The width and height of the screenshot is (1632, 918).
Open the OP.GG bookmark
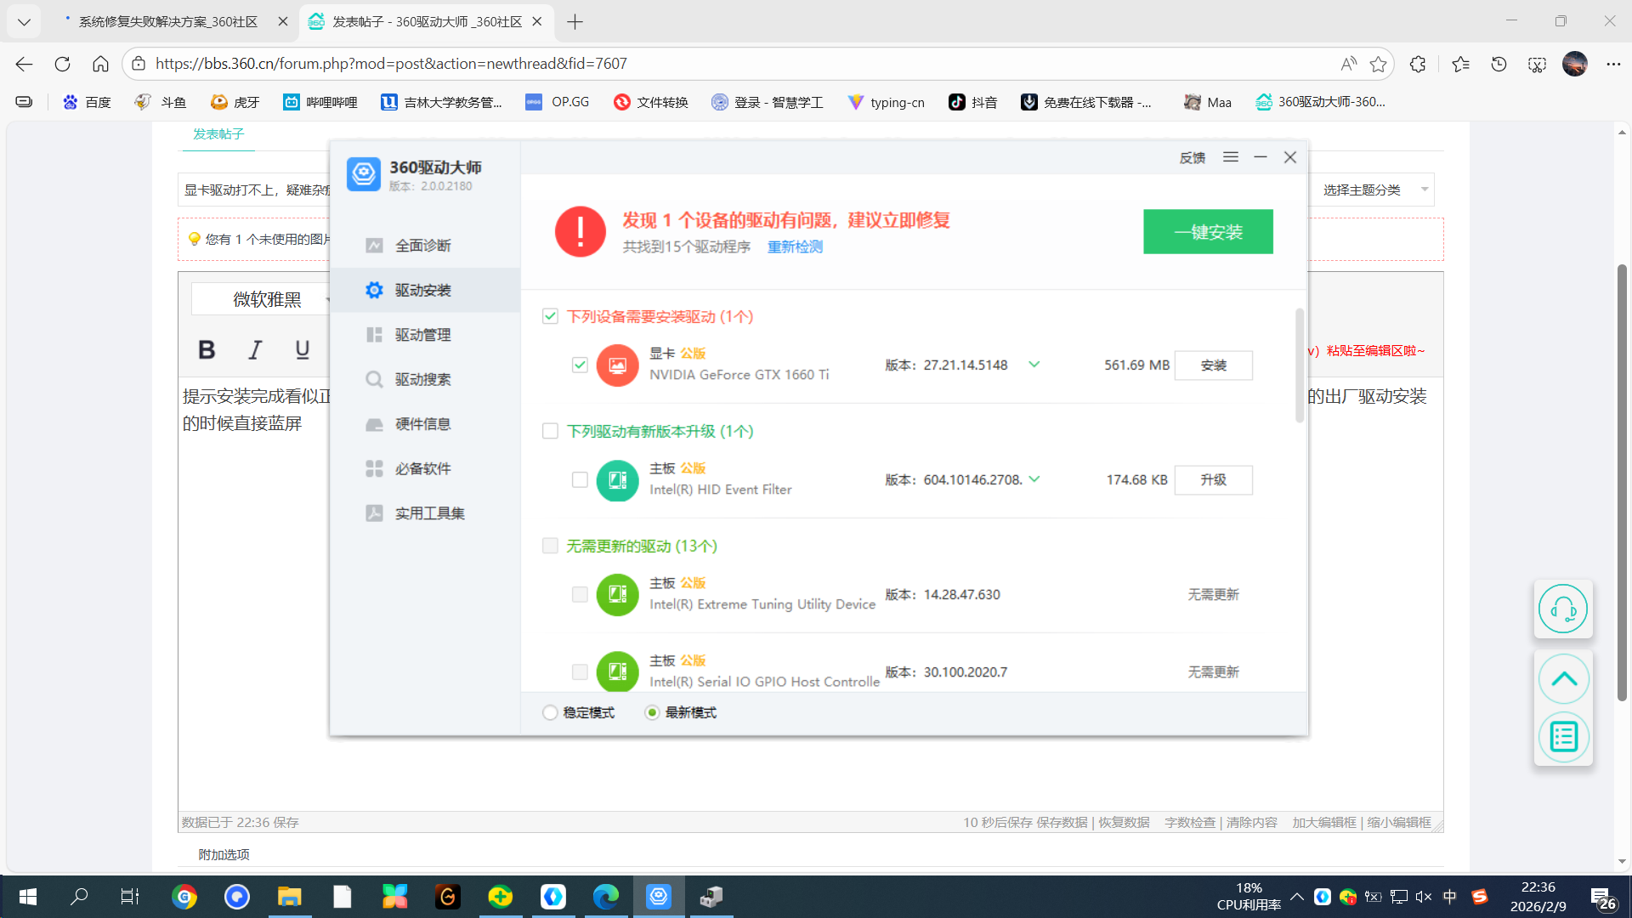(558, 102)
